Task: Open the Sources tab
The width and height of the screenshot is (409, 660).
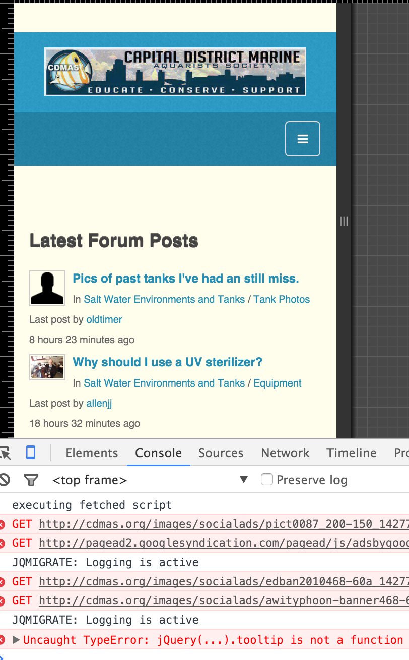Action: 221,453
